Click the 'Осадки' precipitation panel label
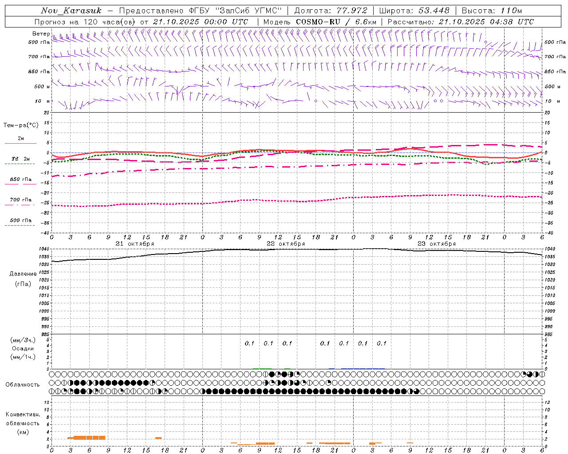 23,348
